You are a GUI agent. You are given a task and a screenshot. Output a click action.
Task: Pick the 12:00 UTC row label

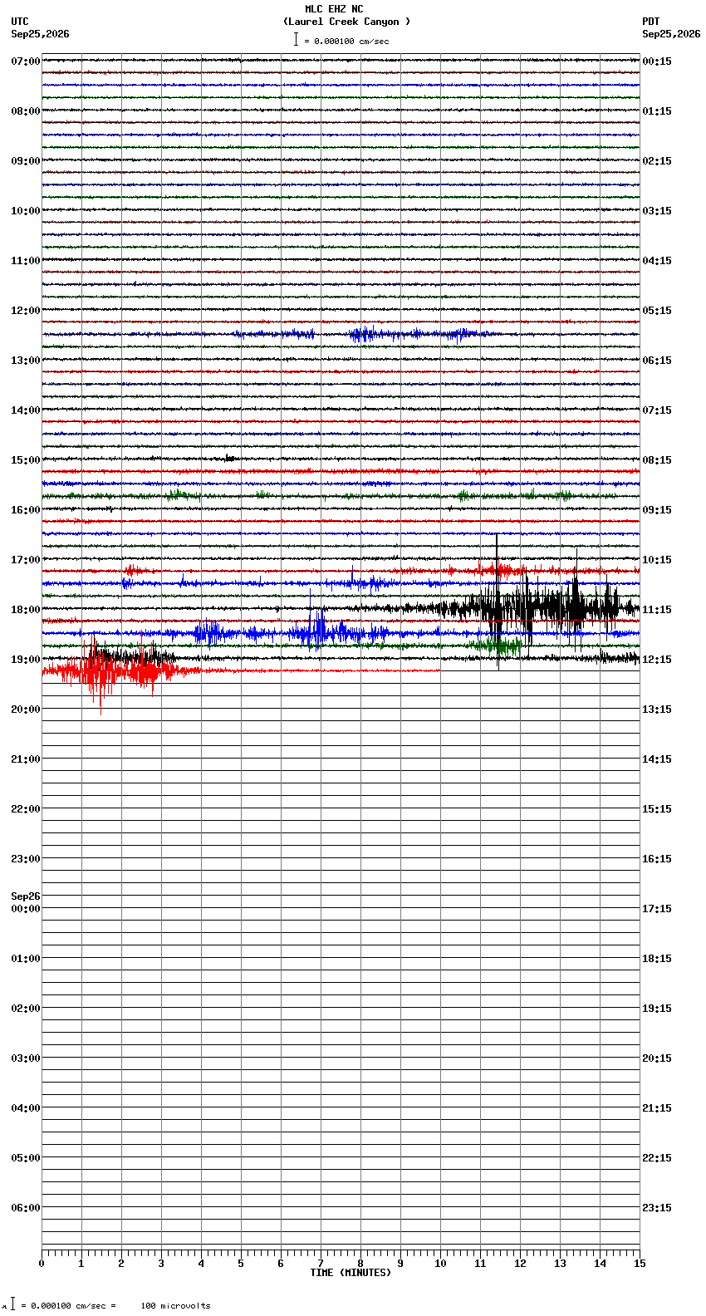(x=26, y=311)
